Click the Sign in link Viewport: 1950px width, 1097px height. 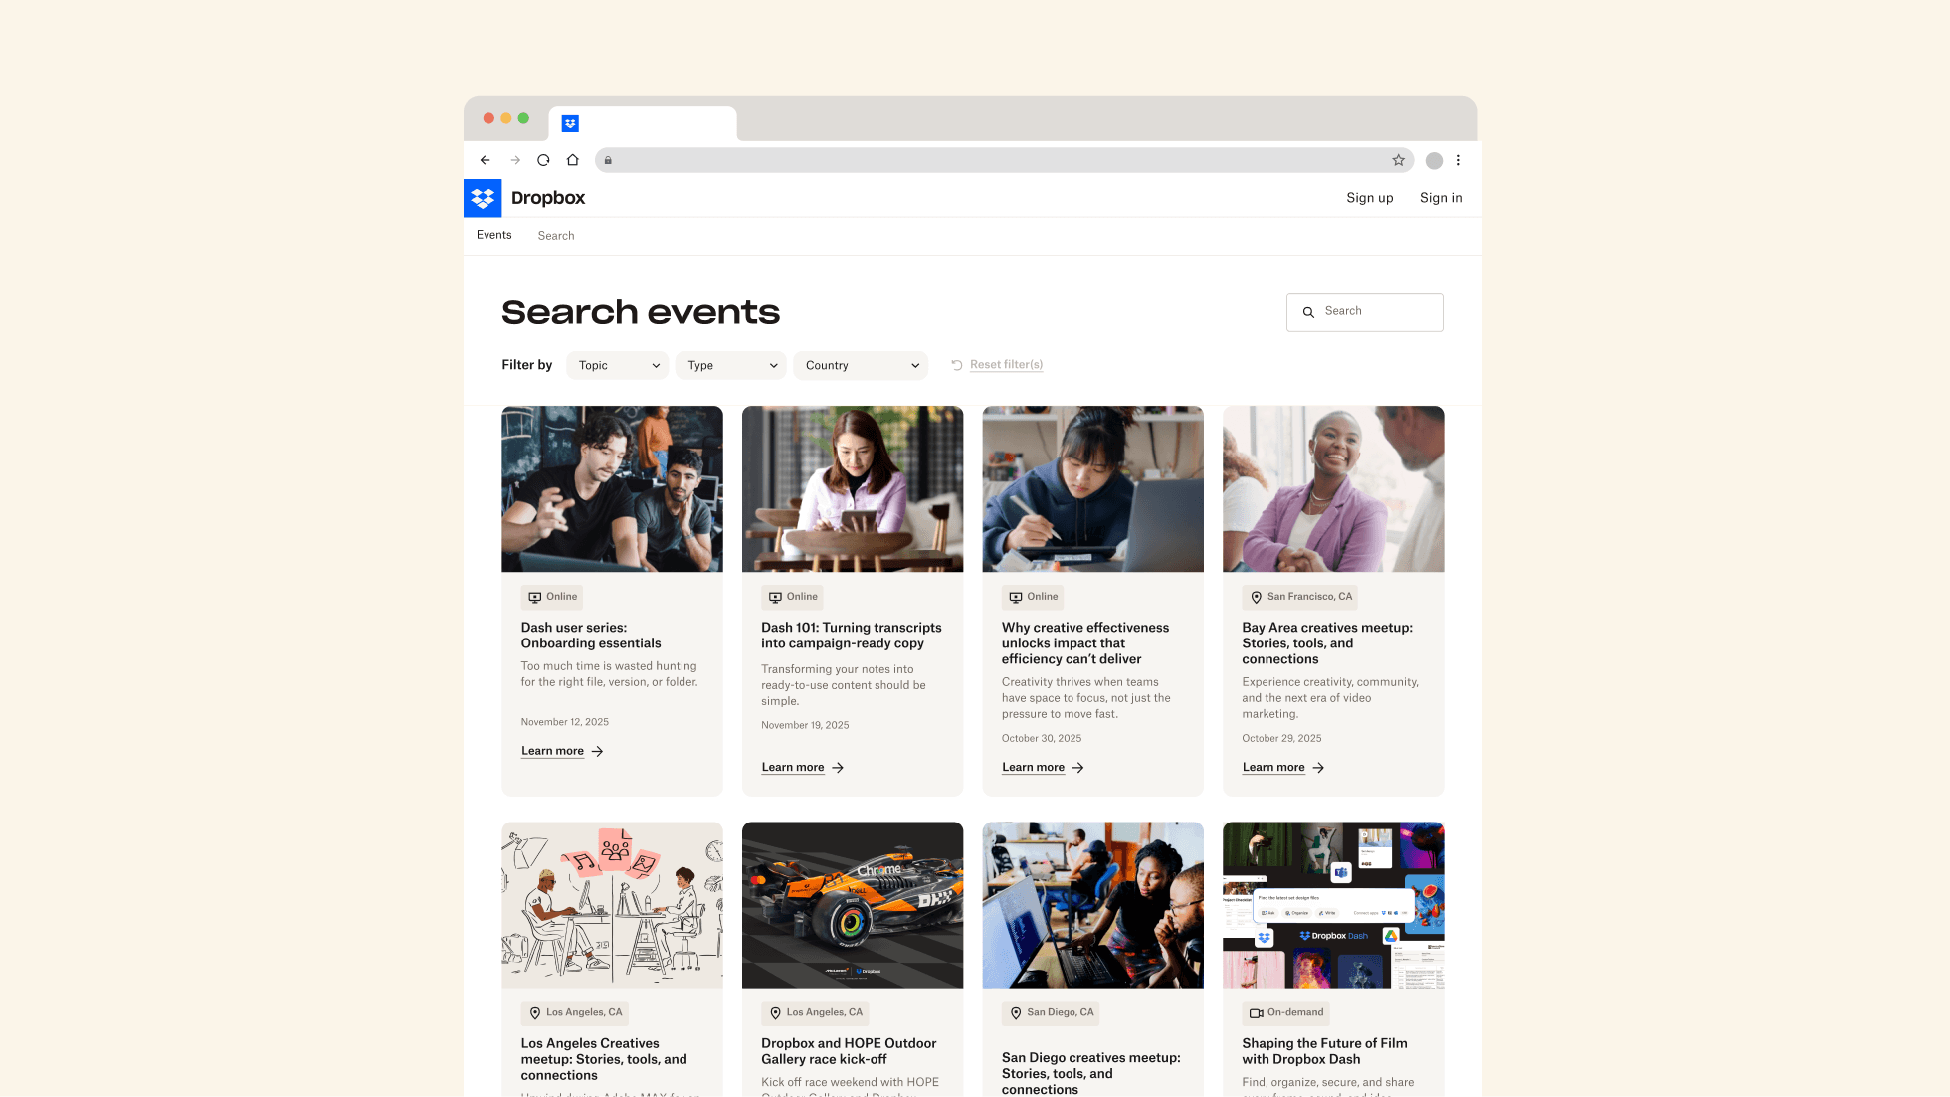pyautogui.click(x=1440, y=198)
